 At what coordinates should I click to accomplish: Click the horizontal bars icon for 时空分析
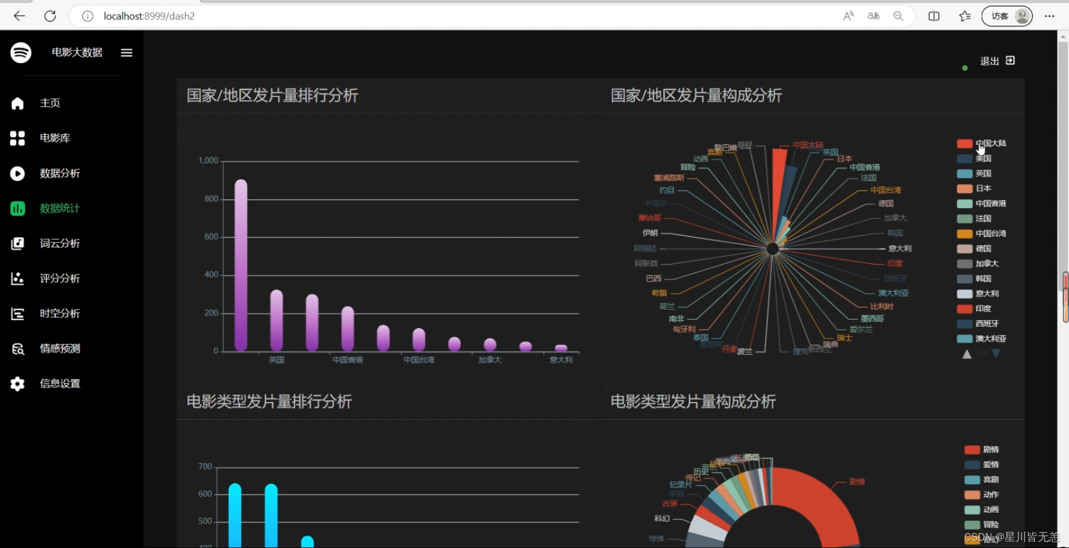[x=17, y=314]
